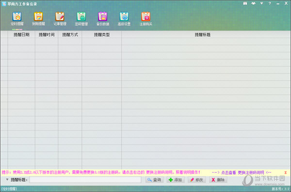Open the 注册购买 register and purchase page
Screen dimensions: 291x192
point(145,19)
